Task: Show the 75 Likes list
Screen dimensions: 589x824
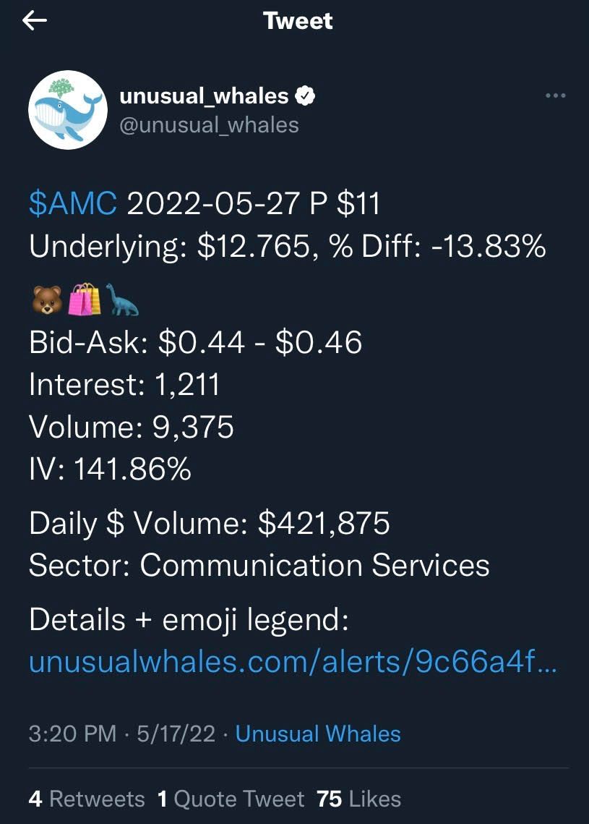Action: coord(358,799)
